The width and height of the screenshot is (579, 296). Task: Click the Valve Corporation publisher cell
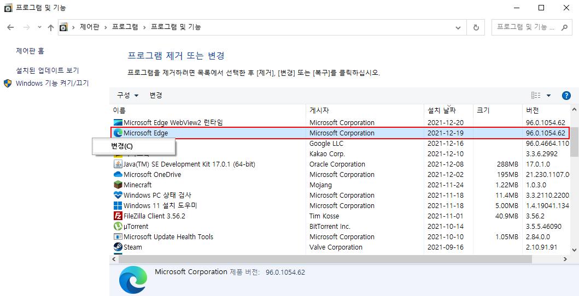coord(336,247)
